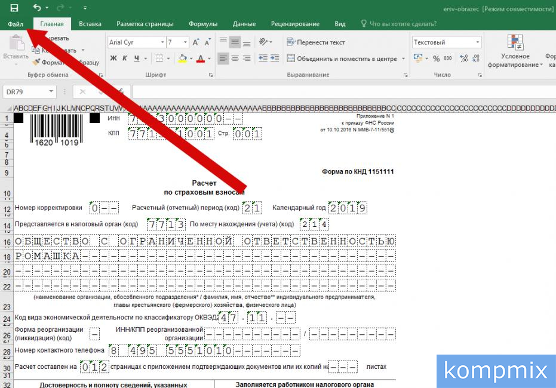Align text to the left
Image resolution: width=556 pixels, height=388 pixels.
click(x=223, y=58)
